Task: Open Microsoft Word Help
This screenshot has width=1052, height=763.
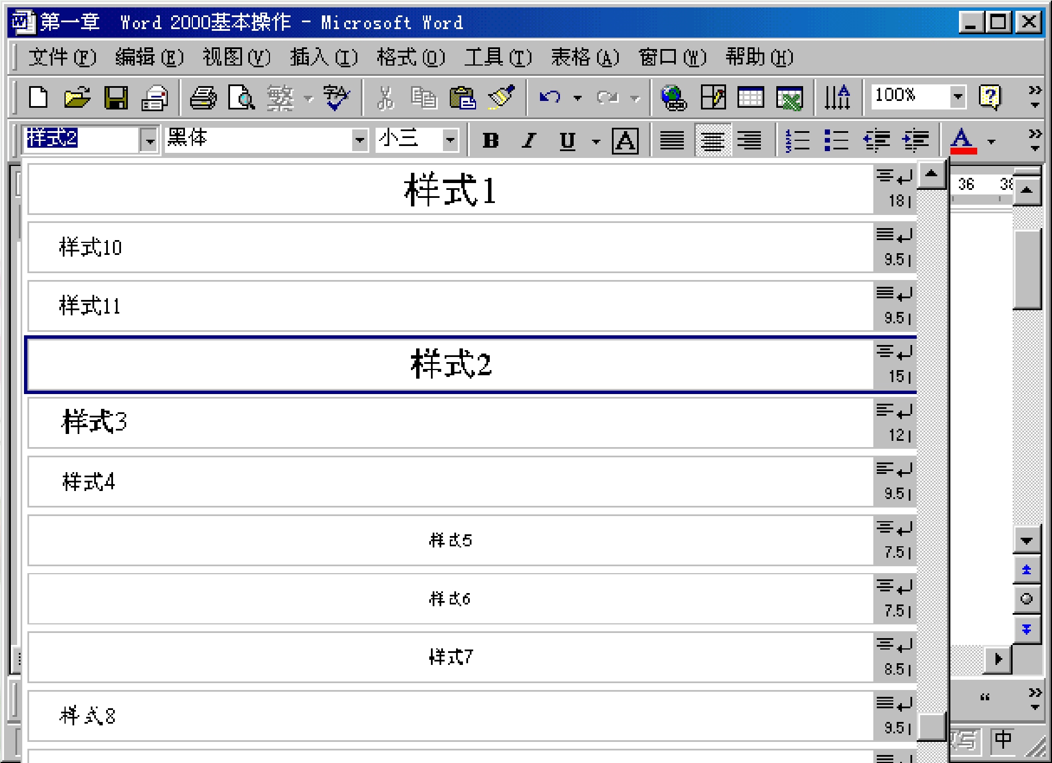Action: (x=990, y=97)
